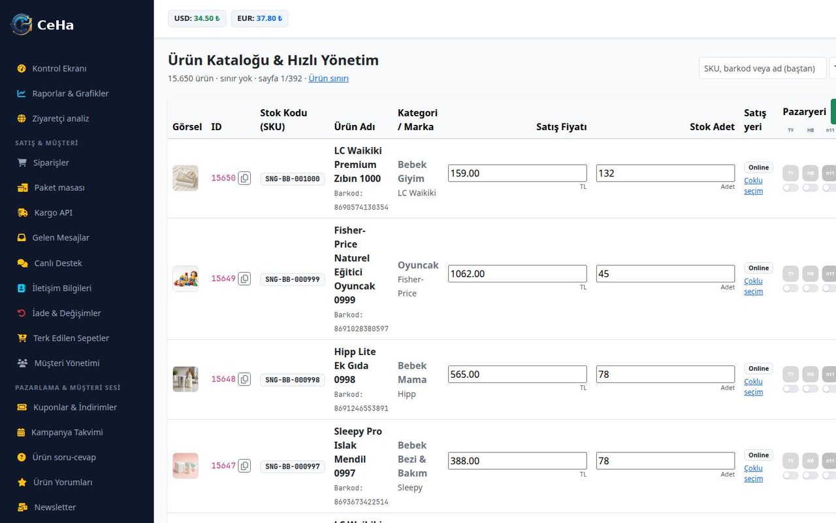Toggle HB marketplace for LC Waikiki Zıbın

click(x=811, y=188)
